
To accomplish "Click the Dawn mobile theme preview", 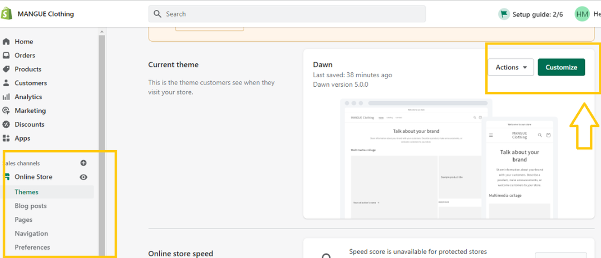I will point(519,169).
